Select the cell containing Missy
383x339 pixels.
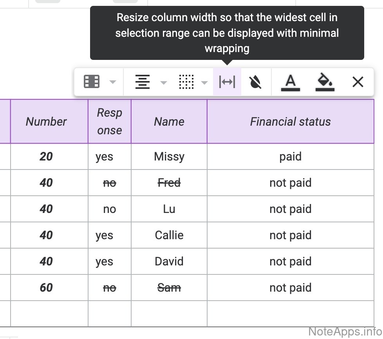pyautogui.click(x=169, y=157)
